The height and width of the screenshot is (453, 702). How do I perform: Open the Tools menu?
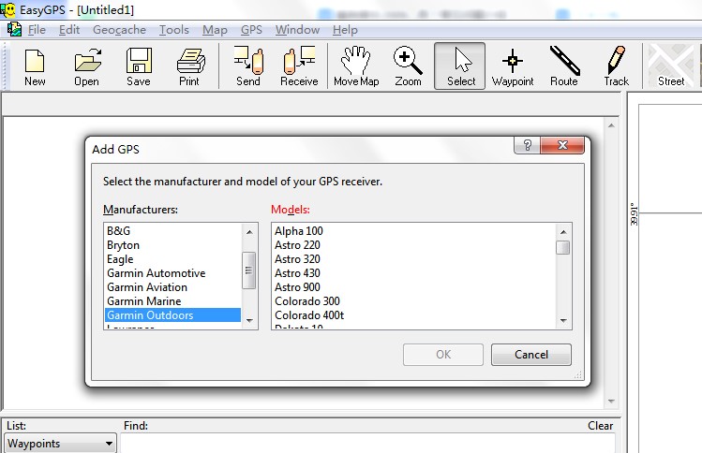coord(173,30)
